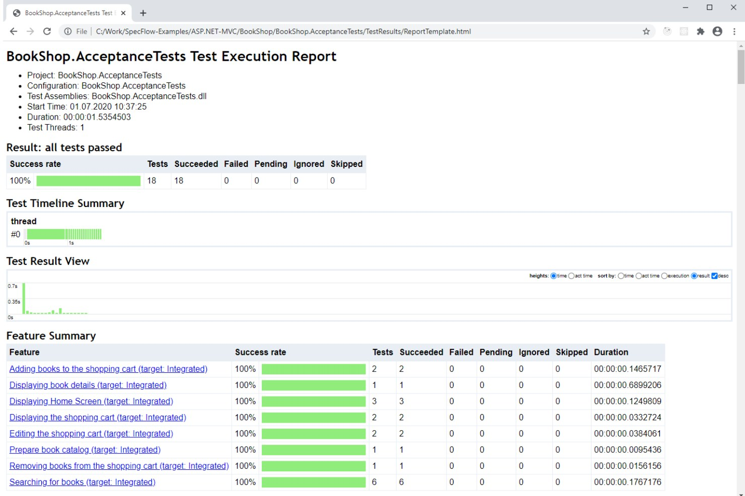745x496 pixels.
Task: Click the forward navigation arrow
Action: (30, 31)
